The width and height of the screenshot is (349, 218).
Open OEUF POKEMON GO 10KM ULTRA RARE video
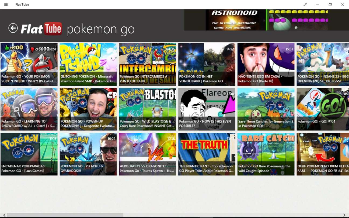(323, 154)
